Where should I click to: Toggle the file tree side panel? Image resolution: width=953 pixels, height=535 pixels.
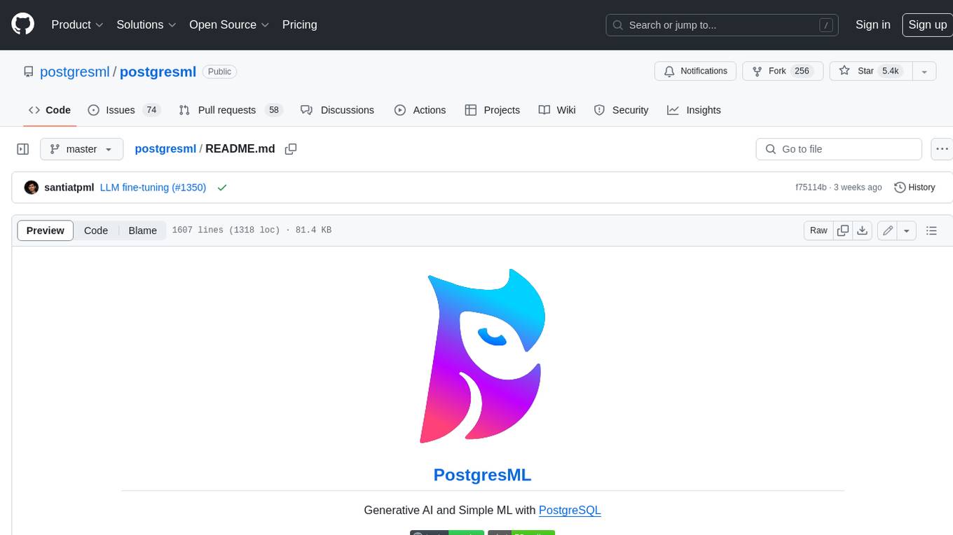coord(22,149)
